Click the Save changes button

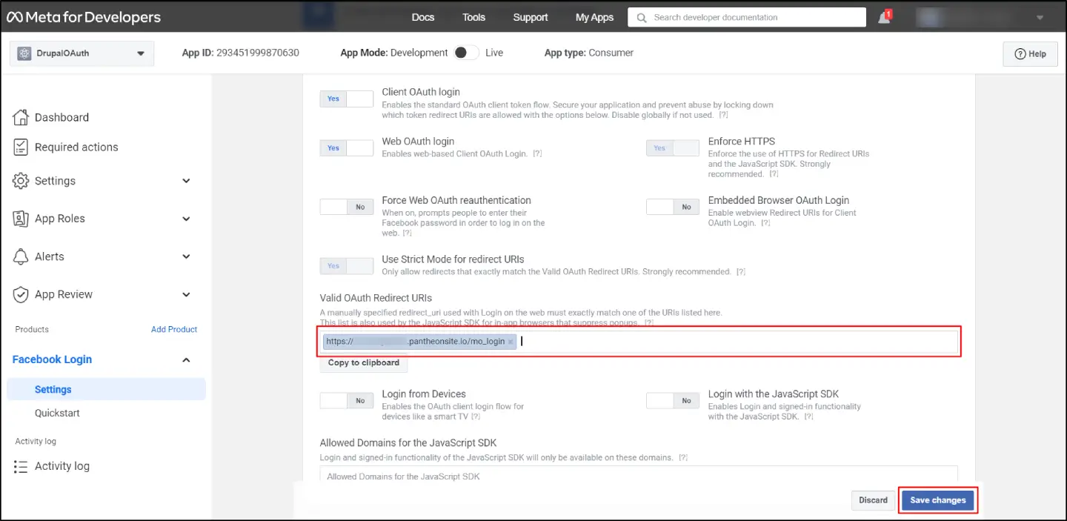click(938, 500)
